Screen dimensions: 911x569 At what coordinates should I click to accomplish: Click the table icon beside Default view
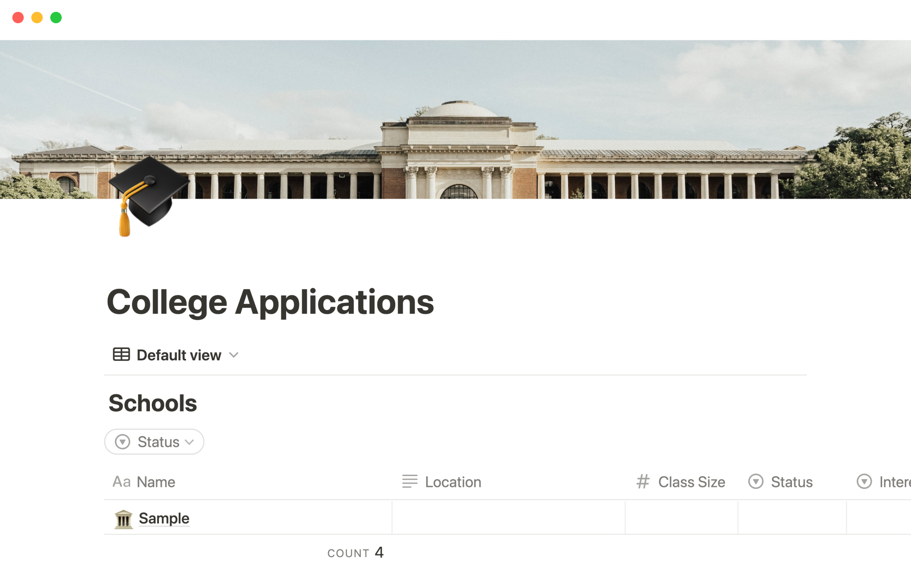click(x=121, y=354)
